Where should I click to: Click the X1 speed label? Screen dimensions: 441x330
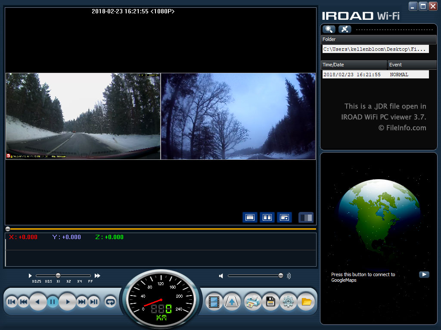[58, 281]
